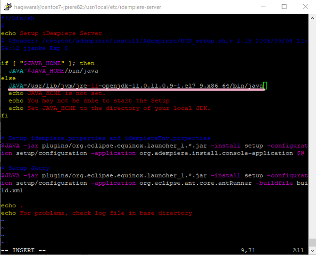Click '# Setup idempiere.properties' comment line
Screen dimensions: 316x255
(106, 139)
